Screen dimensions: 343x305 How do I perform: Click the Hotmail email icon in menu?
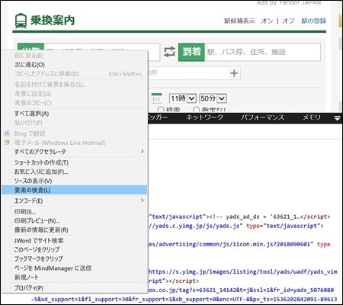point(7,143)
